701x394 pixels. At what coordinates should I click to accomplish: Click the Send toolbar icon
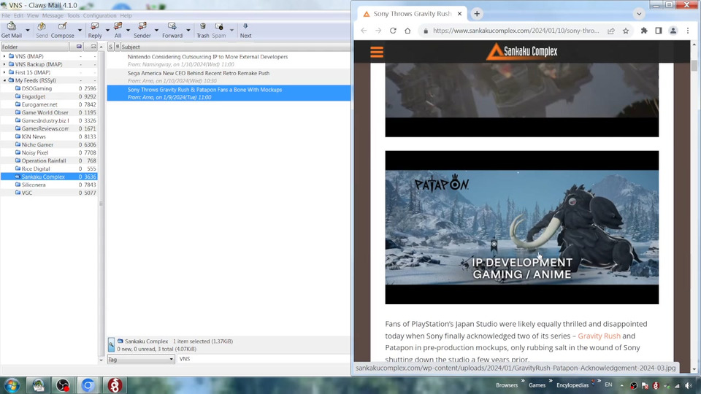tap(42, 30)
